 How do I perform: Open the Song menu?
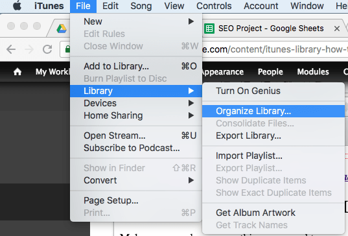point(141,6)
